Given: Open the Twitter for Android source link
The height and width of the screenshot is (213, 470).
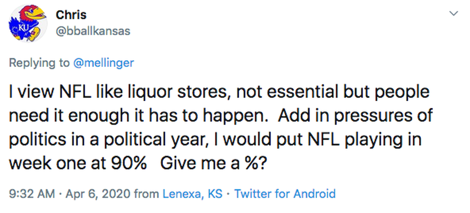Looking at the screenshot, I should [285, 193].
